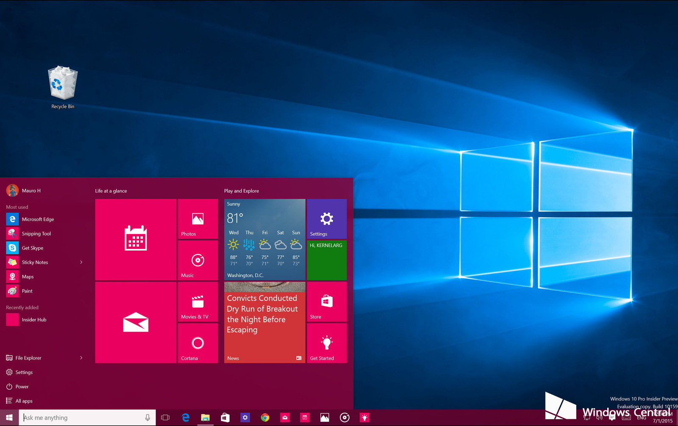678x426 pixels.
Task: Launch Microsoft Edge from the taskbar
Action: tap(185, 418)
